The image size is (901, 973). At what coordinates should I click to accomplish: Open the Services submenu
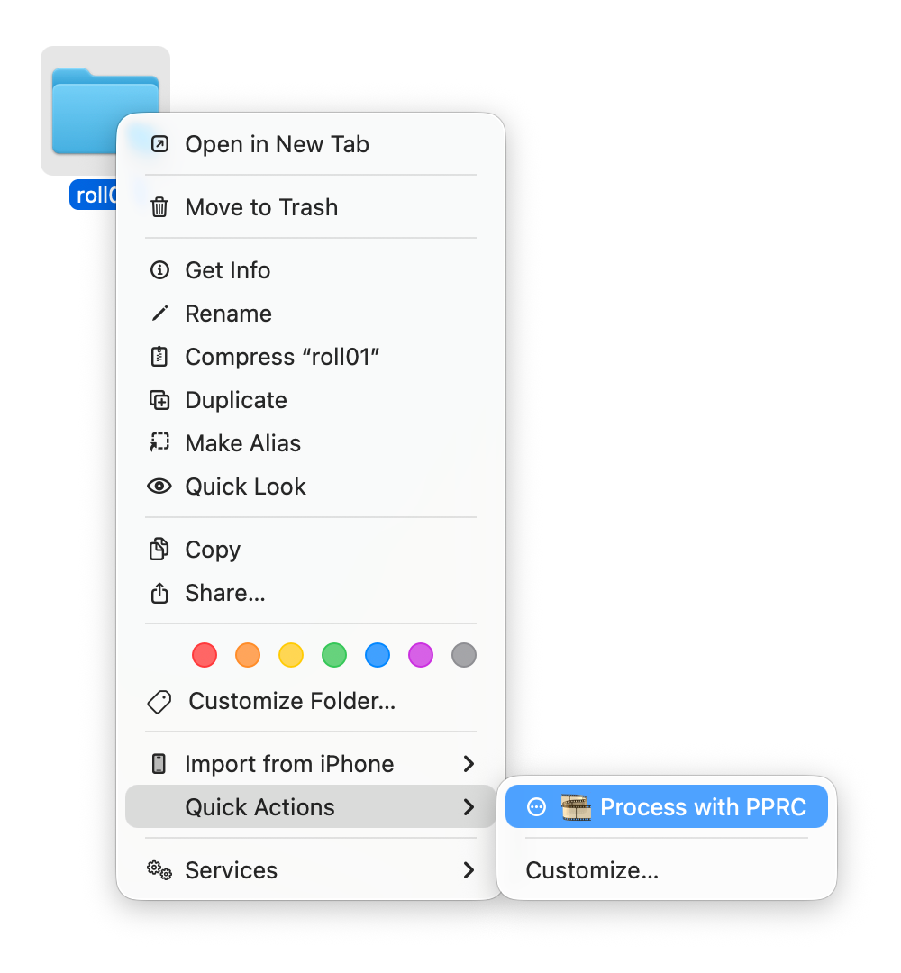tap(311, 870)
